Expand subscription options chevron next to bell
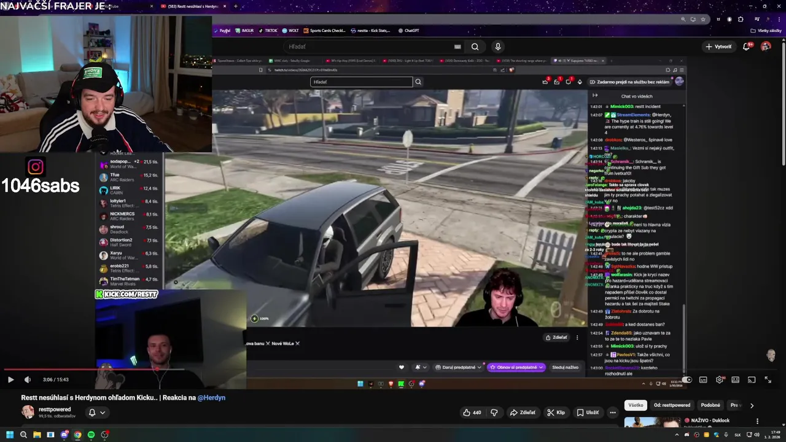786x442 pixels. point(103,413)
